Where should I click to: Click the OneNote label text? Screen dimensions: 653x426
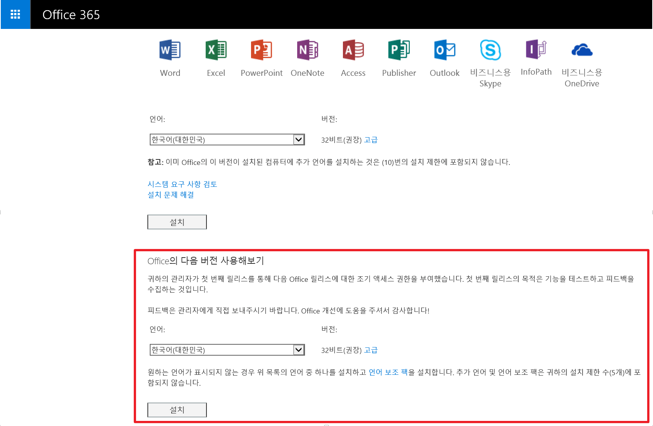coord(307,73)
